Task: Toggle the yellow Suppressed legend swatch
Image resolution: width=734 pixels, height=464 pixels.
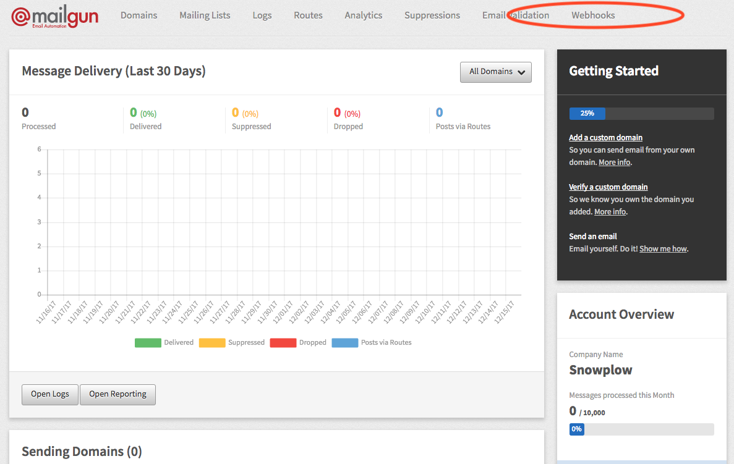Action: tap(211, 343)
